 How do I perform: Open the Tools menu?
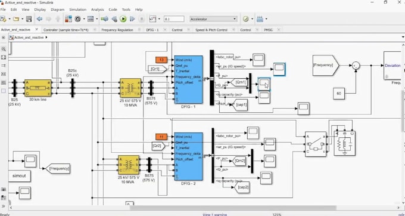click(x=126, y=10)
